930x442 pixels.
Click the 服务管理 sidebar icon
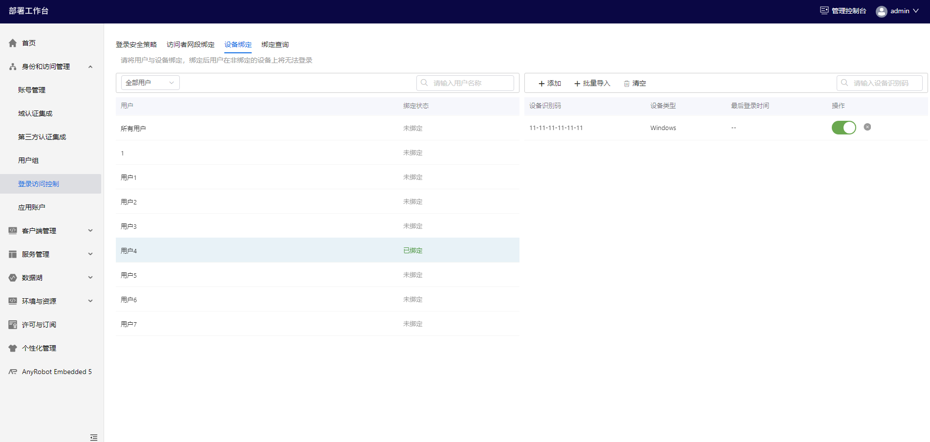click(x=13, y=254)
